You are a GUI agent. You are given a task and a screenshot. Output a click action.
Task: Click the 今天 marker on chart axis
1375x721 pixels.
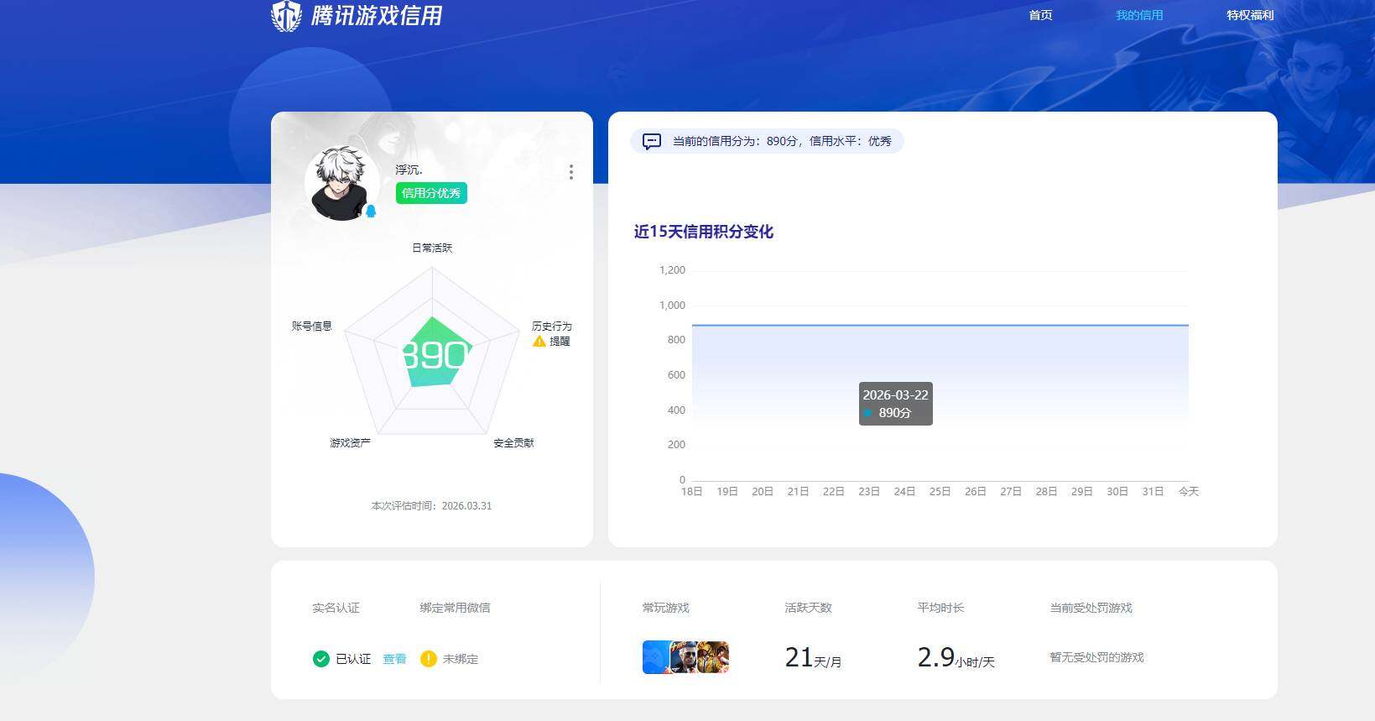(1189, 491)
